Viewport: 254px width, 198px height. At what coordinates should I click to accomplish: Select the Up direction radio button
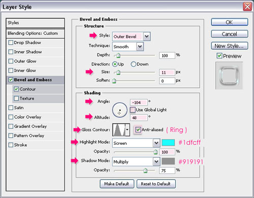pos(115,64)
